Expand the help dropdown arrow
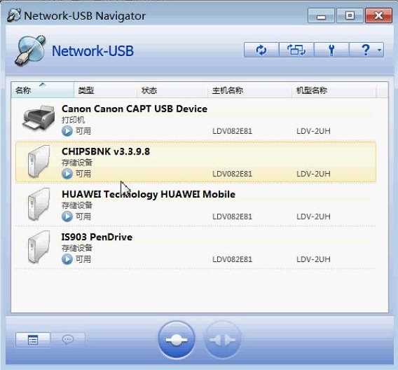 (380, 50)
